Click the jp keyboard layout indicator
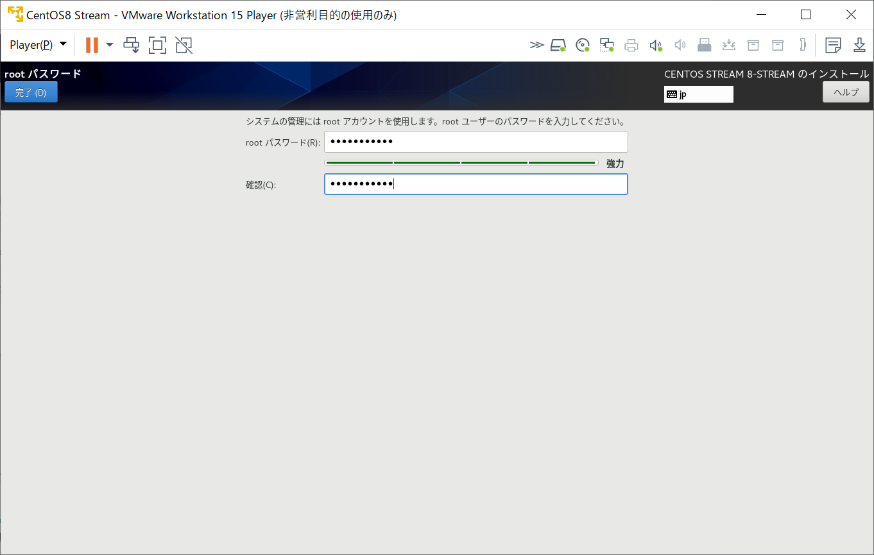Viewport: 874px width, 555px height. point(699,94)
